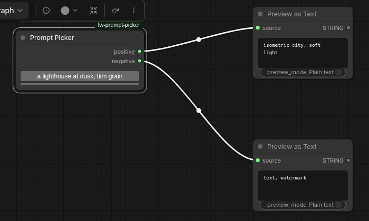Screen dimensions: 369x221
Task: Click bottom Preview as Text source input dot
Action: [258, 160]
